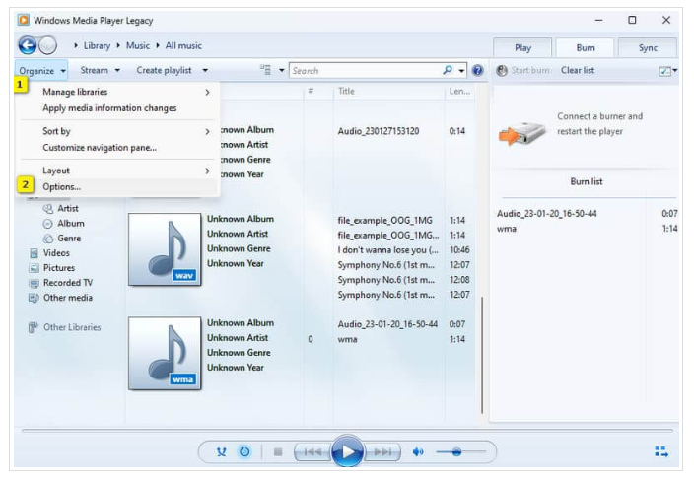The width and height of the screenshot is (694, 480).
Task: Switch to the Burn tab
Action: click(586, 47)
